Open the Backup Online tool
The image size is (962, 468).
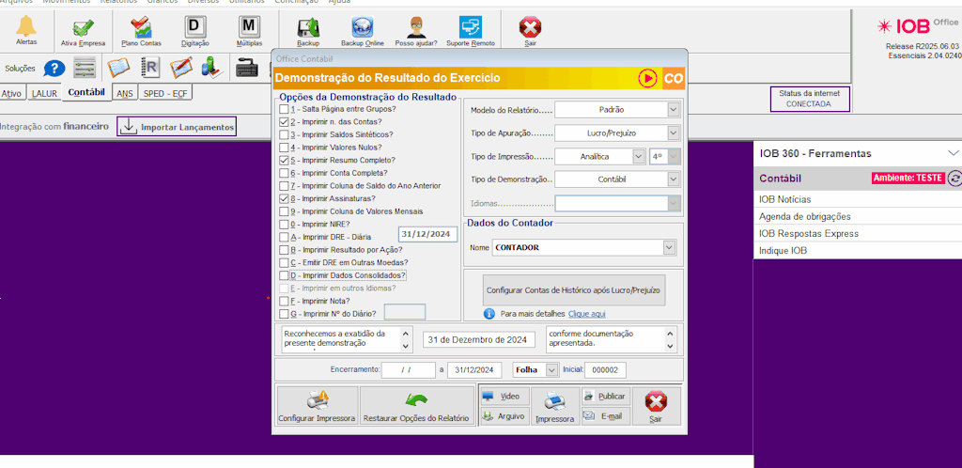(362, 29)
